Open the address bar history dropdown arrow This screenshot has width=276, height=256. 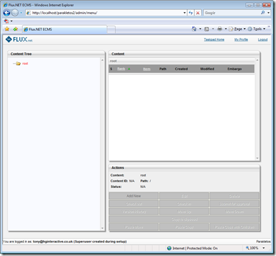click(184, 13)
